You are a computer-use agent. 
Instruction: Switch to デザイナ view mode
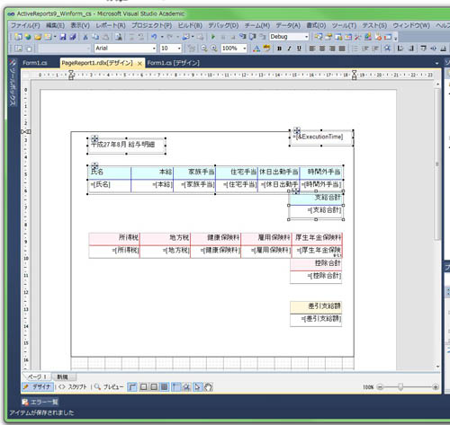pyautogui.click(x=38, y=387)
